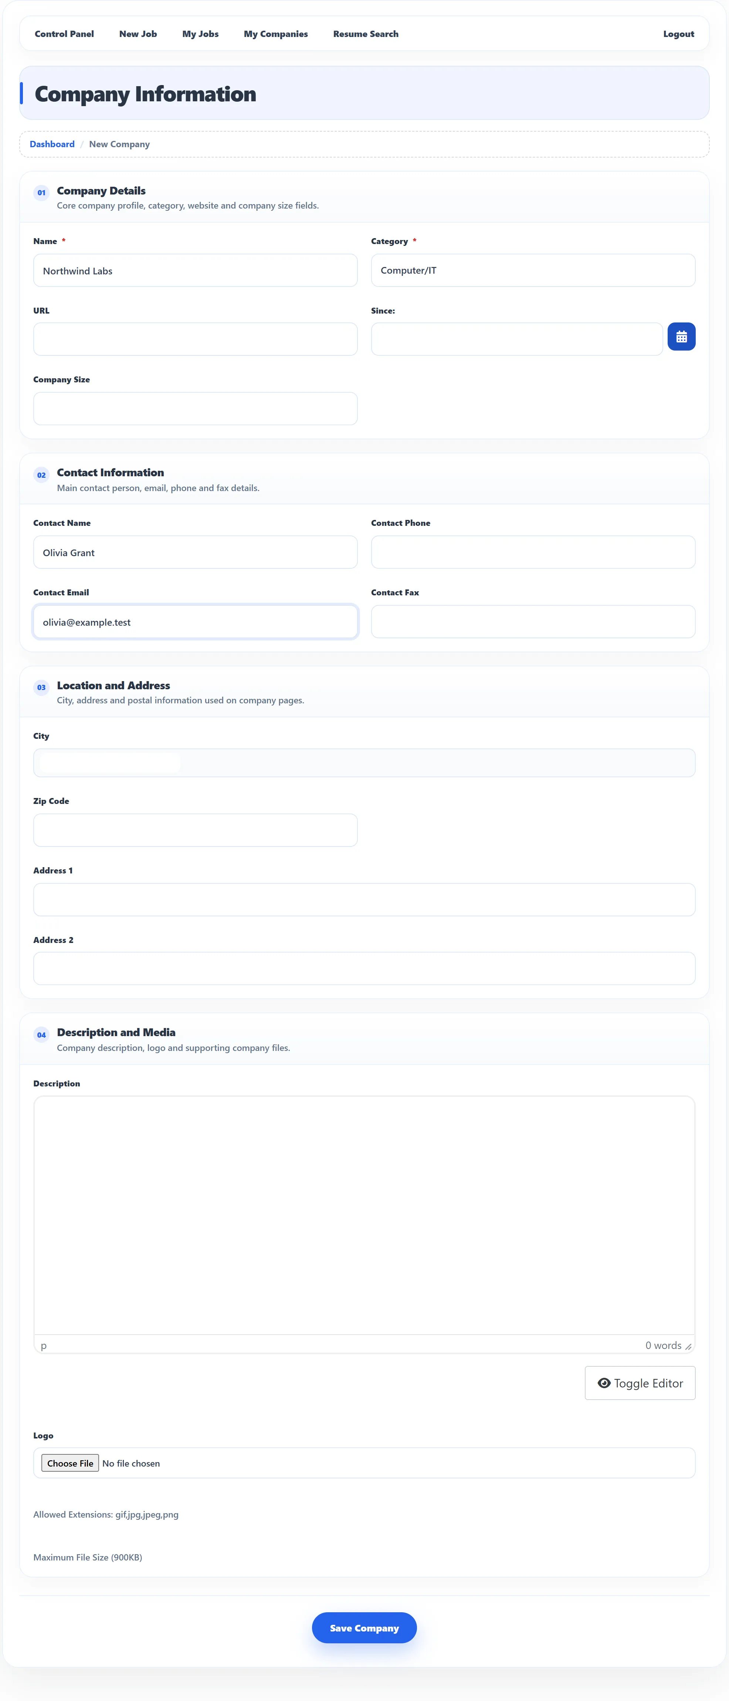729x1701 pixels.
Task: Click the Toggle Editor button
Action: (639, 1383)
